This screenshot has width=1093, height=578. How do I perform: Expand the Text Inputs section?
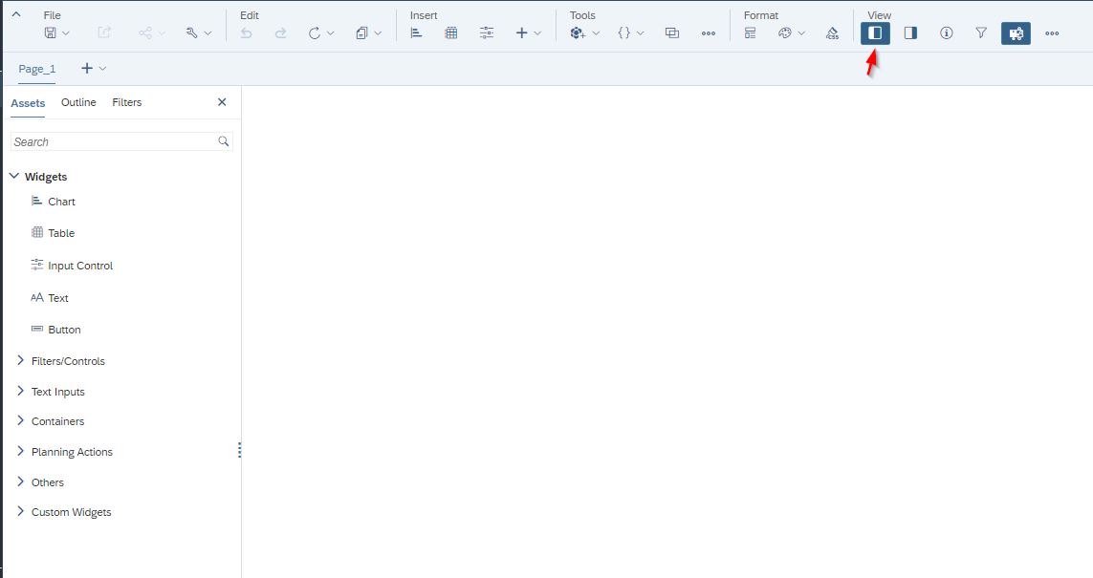tap(20, 392)
